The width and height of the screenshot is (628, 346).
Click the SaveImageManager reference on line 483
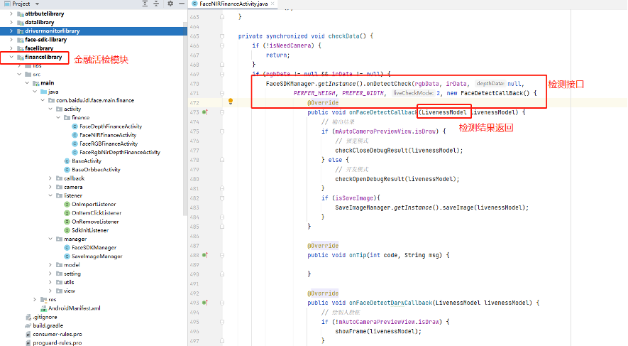point(363,207)
